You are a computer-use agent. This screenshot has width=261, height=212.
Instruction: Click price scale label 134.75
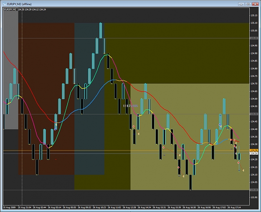point(254,76)
